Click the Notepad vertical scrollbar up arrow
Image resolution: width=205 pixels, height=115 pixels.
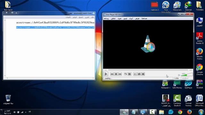click(5, 20)
